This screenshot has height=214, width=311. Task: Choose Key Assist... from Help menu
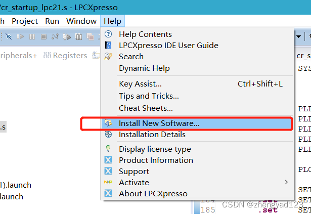click(x=140, y=83)
